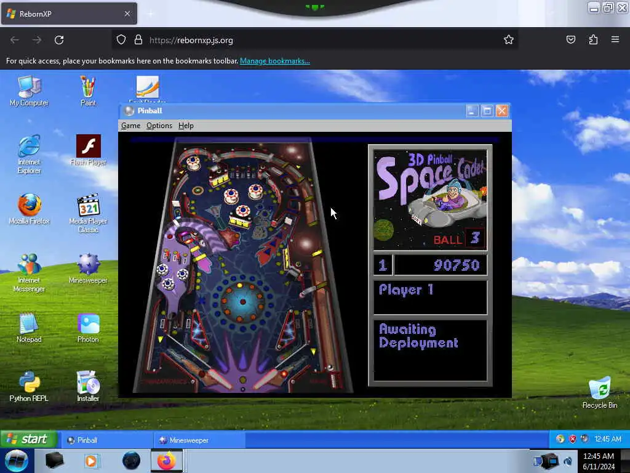Click the Manage bookmarks link
This screenshot has width=630, height=473.
tap(275, 61)
